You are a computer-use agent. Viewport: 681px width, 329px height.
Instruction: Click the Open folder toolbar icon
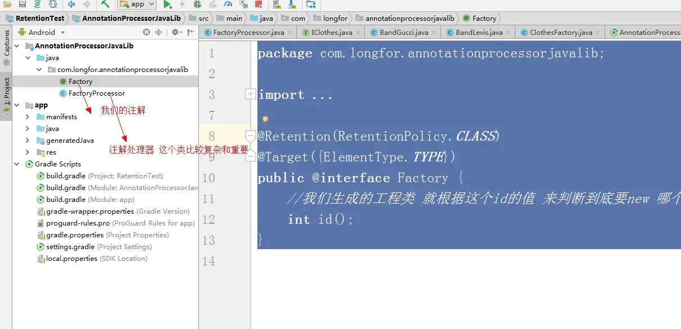[7, 4]
